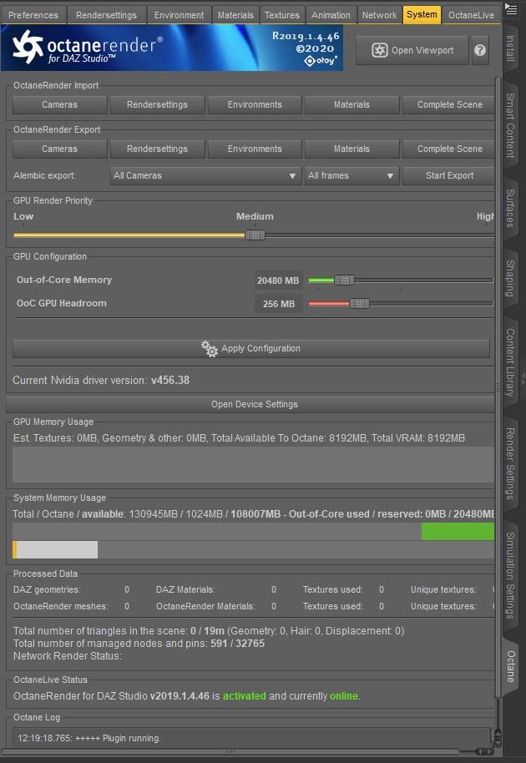526x763 pixels.
Task: Click the Octane Log scroll stepper
Action: pos(498,738)
